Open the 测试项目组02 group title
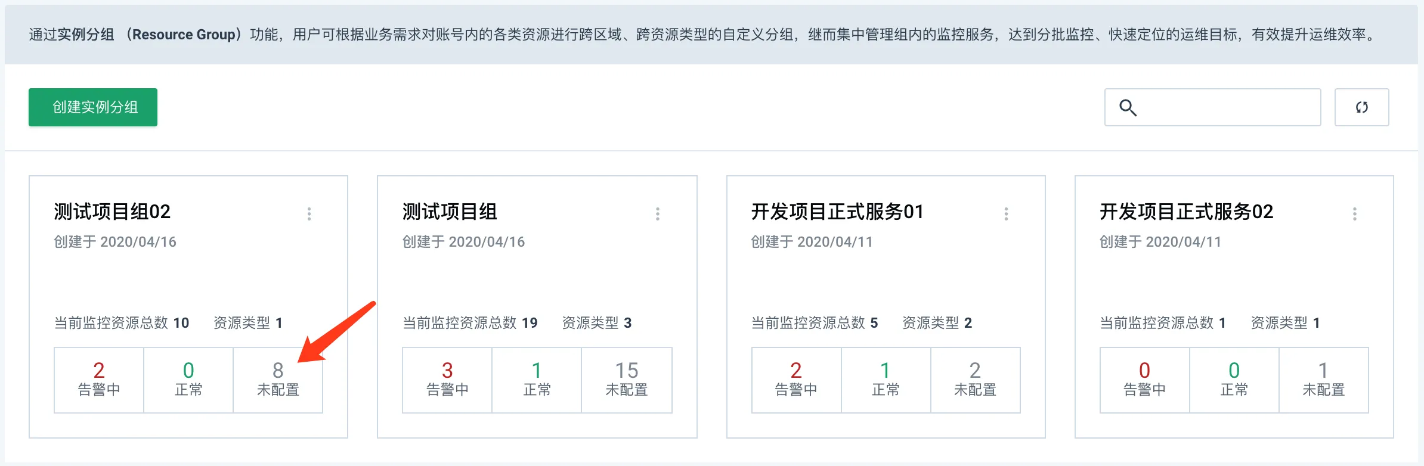Screen dimensions: 1424x466 click(112, 212)
